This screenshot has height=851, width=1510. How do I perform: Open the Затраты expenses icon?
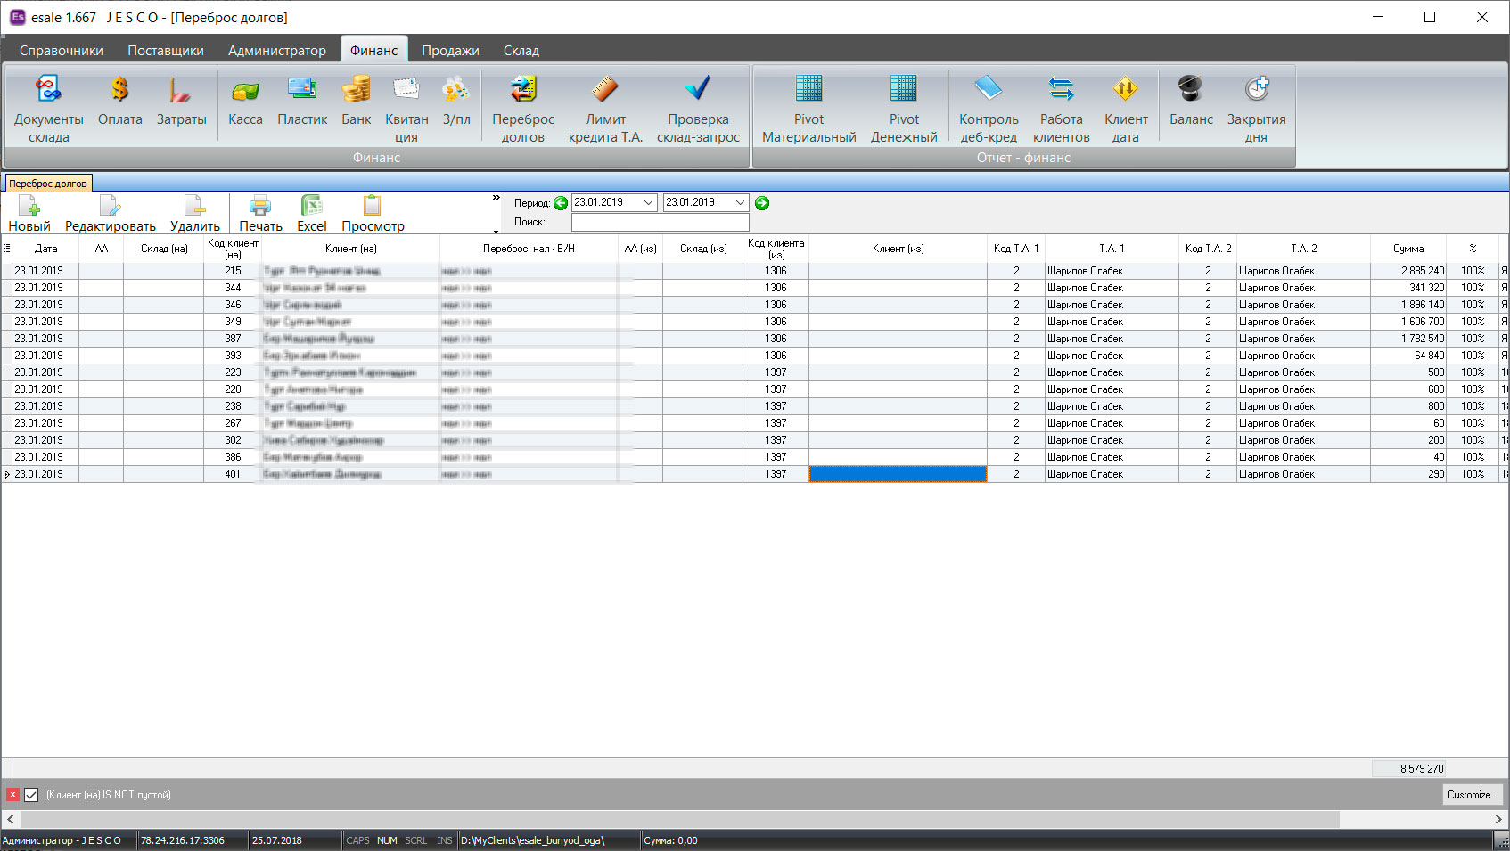pyautogui.click(x=181, y=100)
